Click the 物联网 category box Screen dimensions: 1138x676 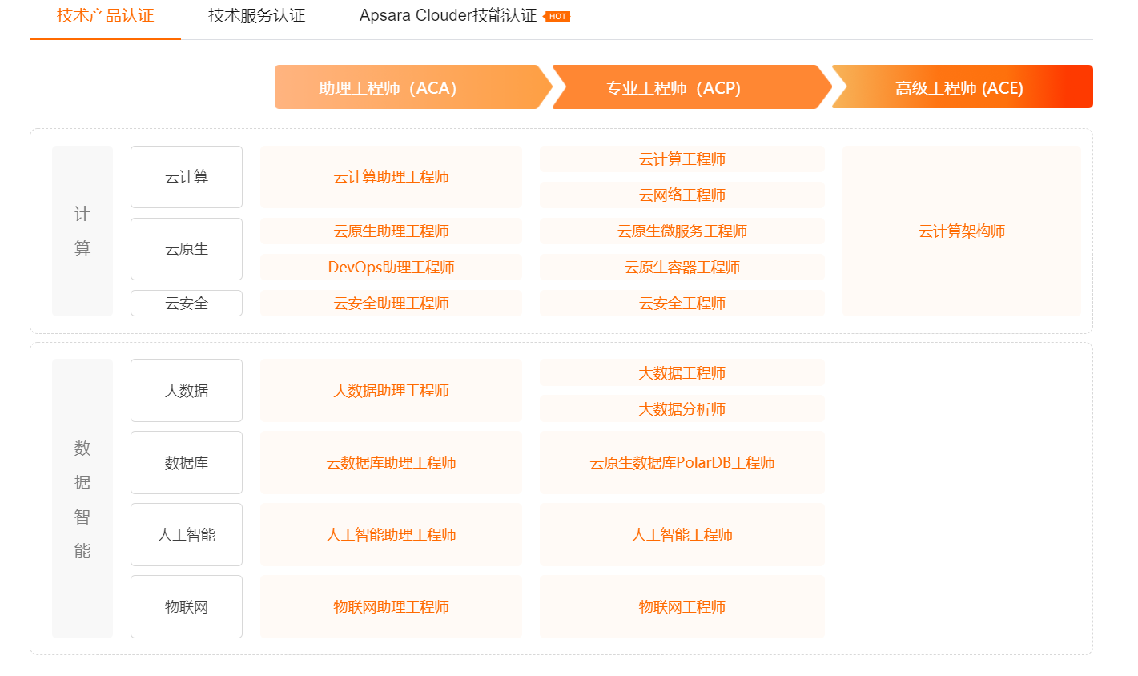tap(187, 607)
